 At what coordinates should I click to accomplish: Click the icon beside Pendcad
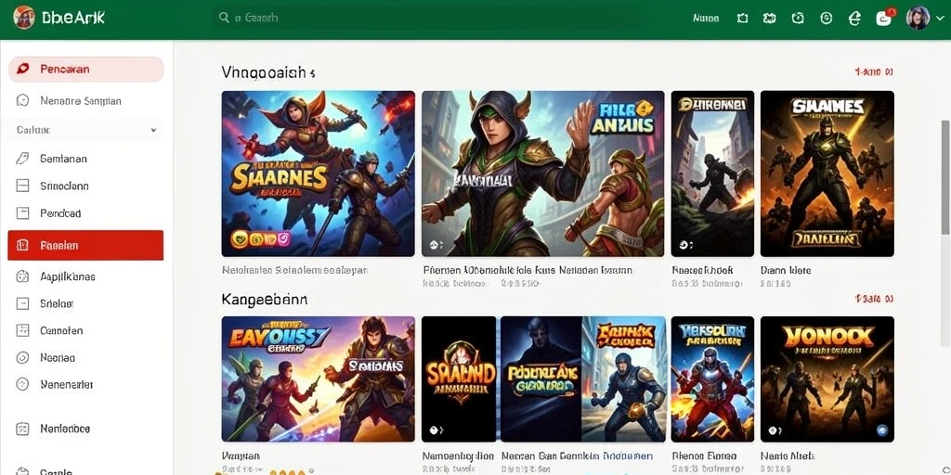pos(22,212)
